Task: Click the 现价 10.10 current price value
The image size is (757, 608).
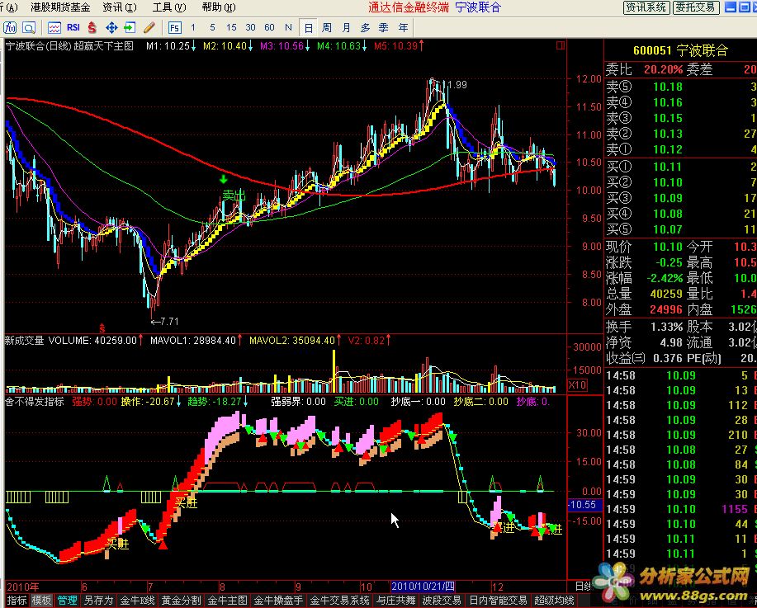Action: (668, 247)
